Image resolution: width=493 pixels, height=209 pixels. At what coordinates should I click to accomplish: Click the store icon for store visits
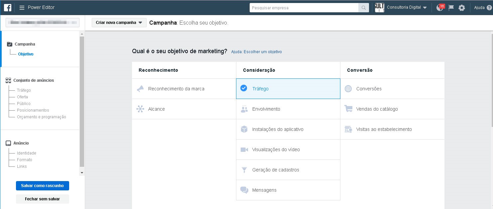tap(348, 129)
